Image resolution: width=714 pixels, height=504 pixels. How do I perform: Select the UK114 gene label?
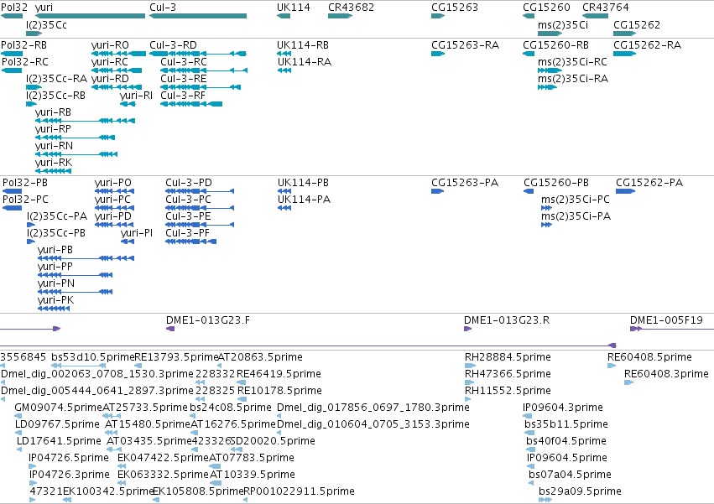coord(294,8)
